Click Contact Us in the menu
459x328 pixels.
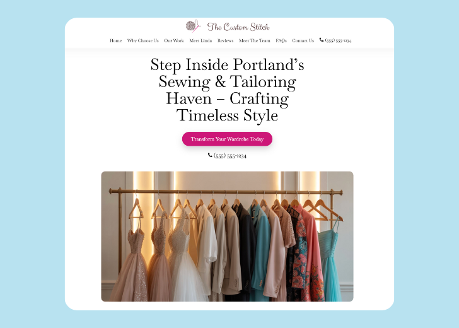tap(303, 41)
